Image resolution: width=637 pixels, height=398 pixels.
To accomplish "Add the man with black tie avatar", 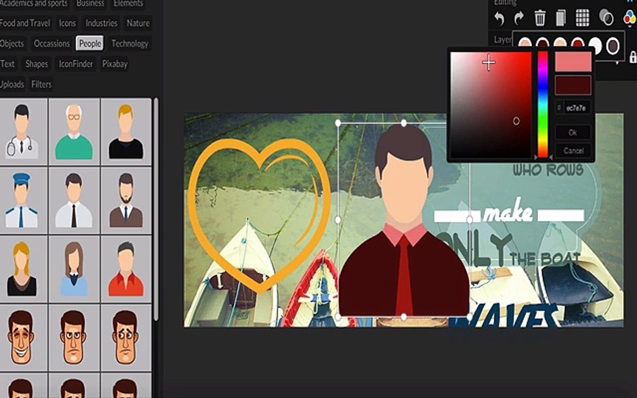I will 74,200.
